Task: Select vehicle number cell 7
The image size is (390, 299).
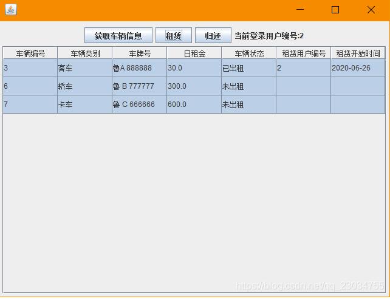Action: tap(30, 105)
